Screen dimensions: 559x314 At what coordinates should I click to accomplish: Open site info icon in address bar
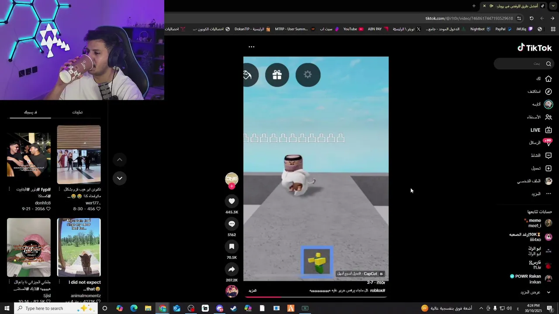point(519,18)
